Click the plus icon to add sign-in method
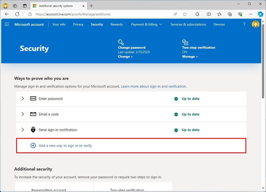 [x=33, y=145]
